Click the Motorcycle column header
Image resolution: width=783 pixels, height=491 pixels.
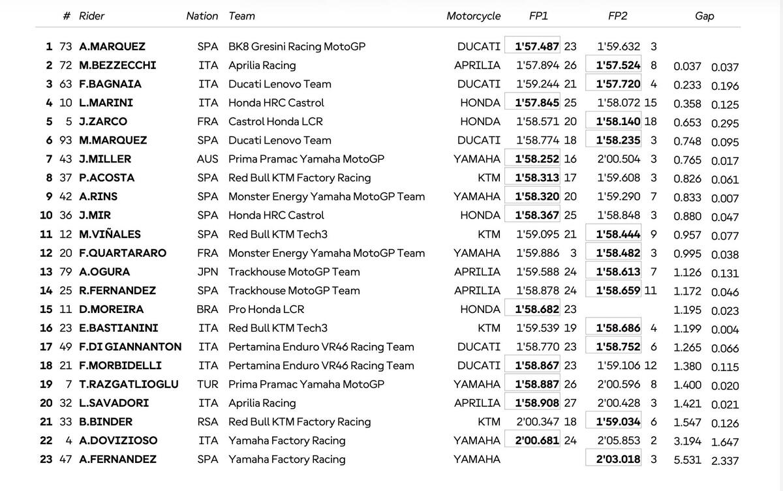coord(473,16)
